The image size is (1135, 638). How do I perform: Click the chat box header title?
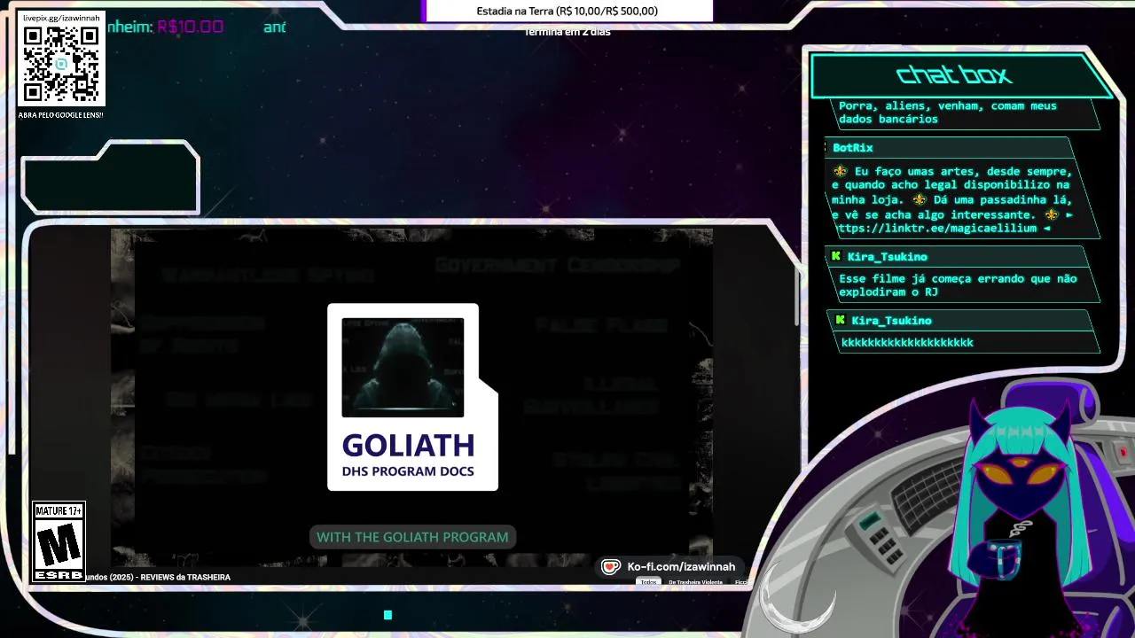(x=954, y=75)
